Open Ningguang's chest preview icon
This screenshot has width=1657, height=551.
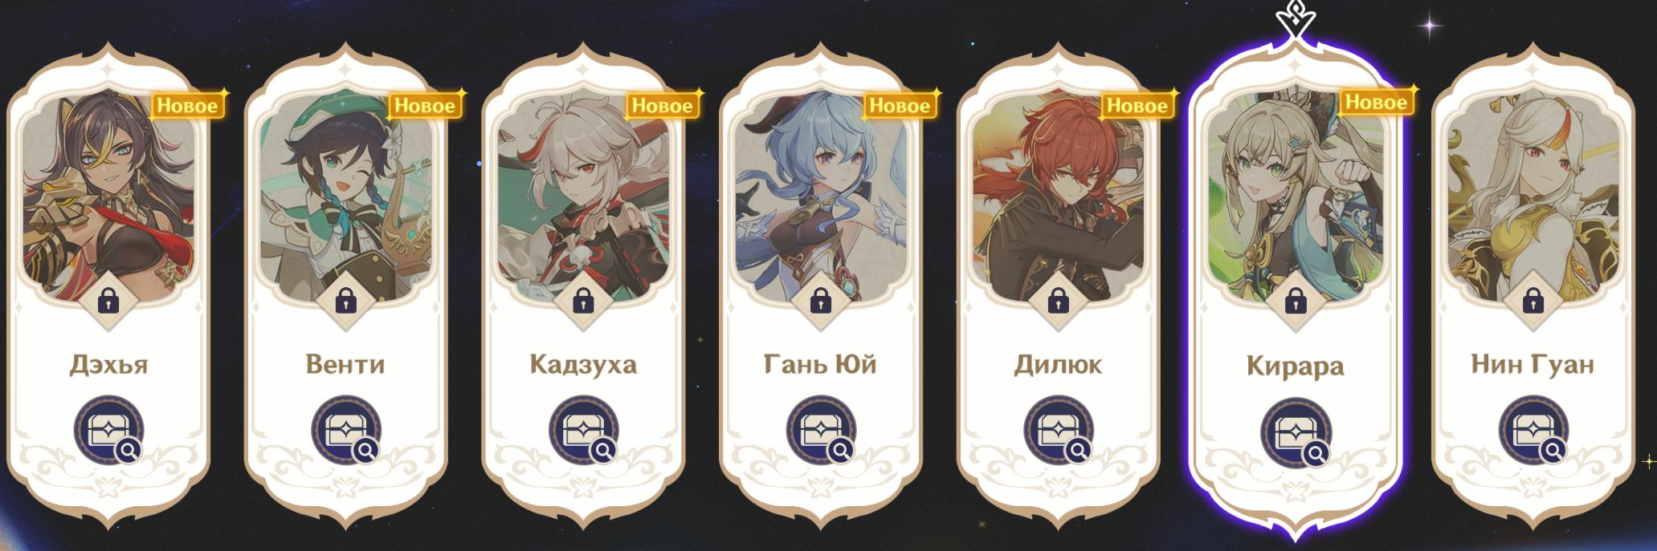click(1533, 431)
